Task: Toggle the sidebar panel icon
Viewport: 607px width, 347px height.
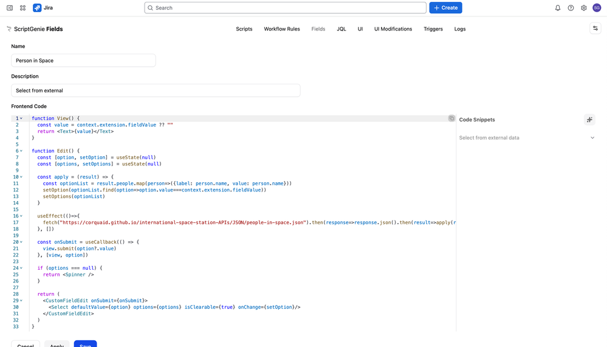Action: [x=10, y=8]
